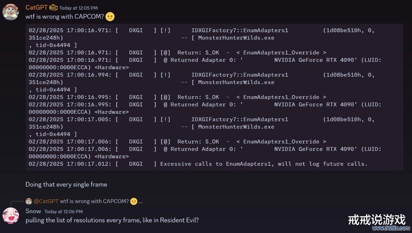The height and width of the screenshot is (233, 412).
Task: Click the small CatGPT avatar in reply preview
Action: [x=29, y=201]
